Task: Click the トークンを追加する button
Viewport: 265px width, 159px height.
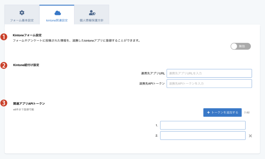Action: (222, 112)
